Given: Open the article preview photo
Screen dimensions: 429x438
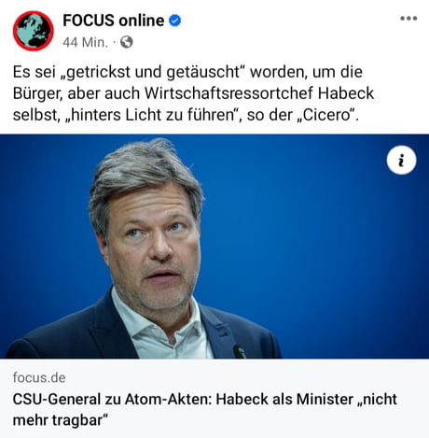Looking at the screenshot, I should 214,247.
